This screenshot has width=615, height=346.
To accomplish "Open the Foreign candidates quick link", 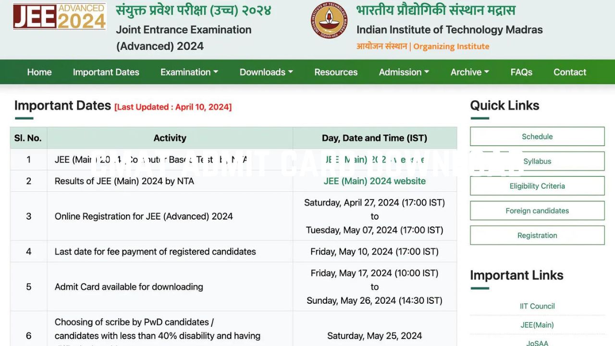I will pos(537,210).
